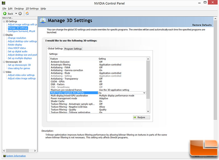
Task: Open the MFAA setting dropdown
Action: [x=144, y=93]
